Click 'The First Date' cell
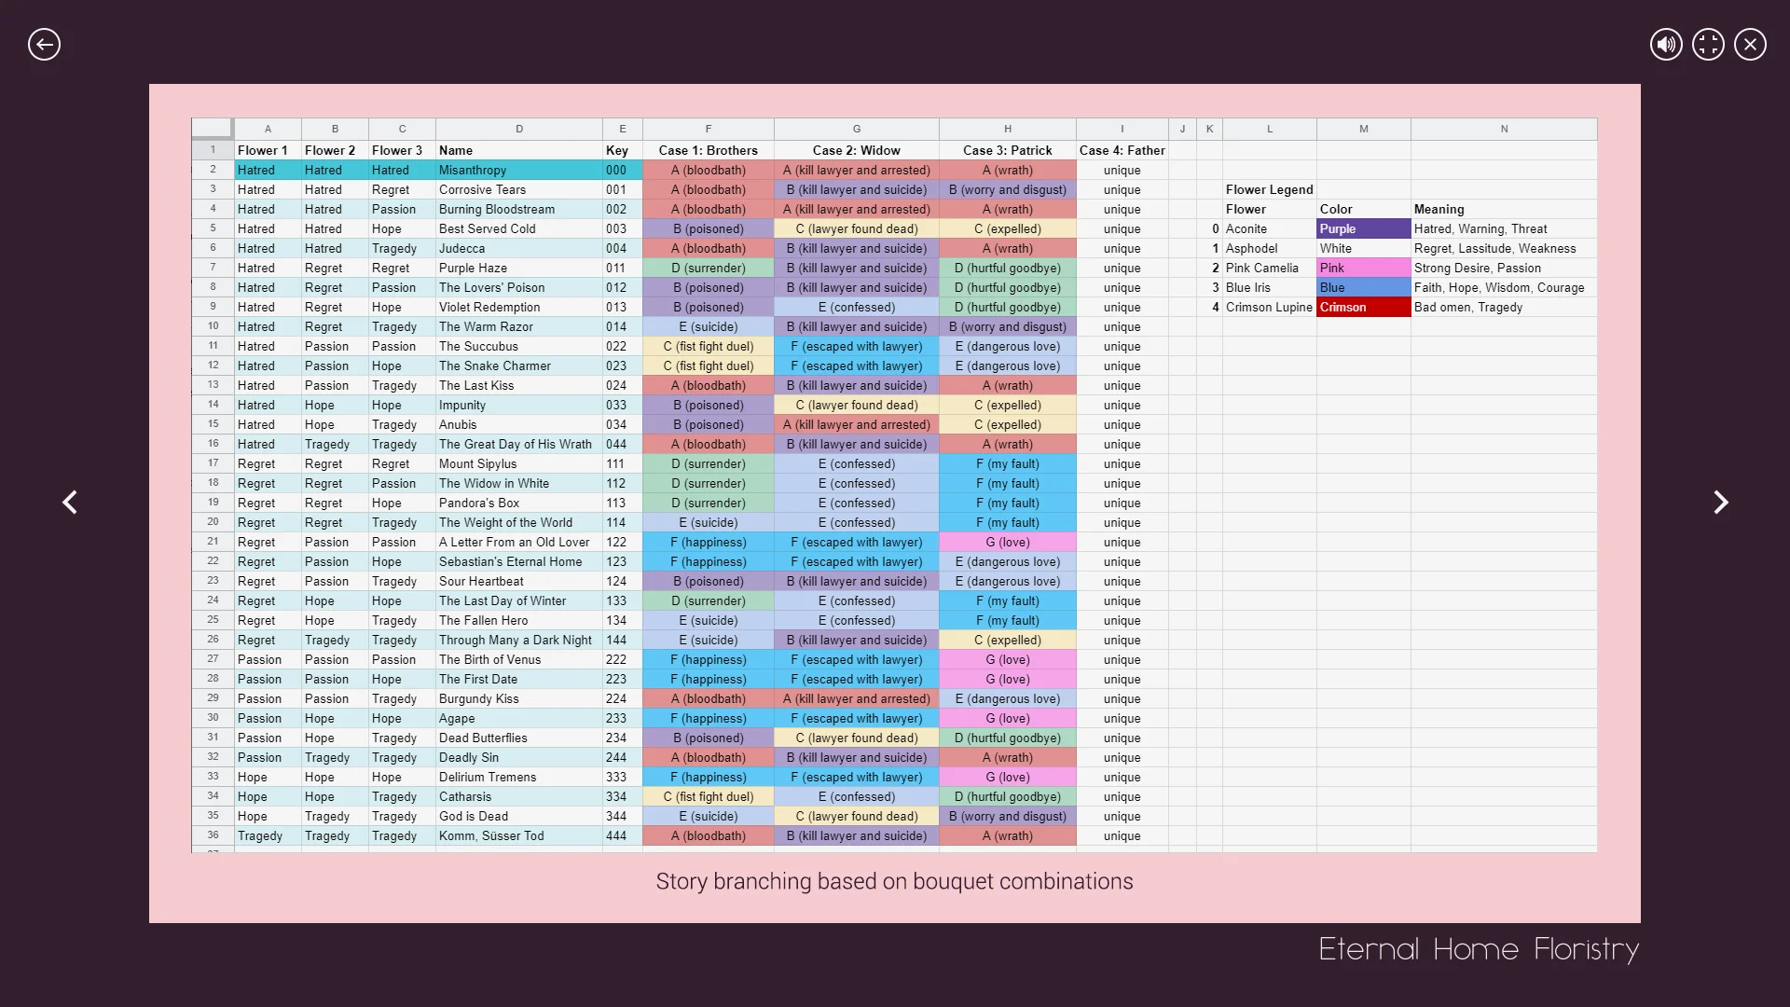 pyautogui.click(x=518, y=679)
